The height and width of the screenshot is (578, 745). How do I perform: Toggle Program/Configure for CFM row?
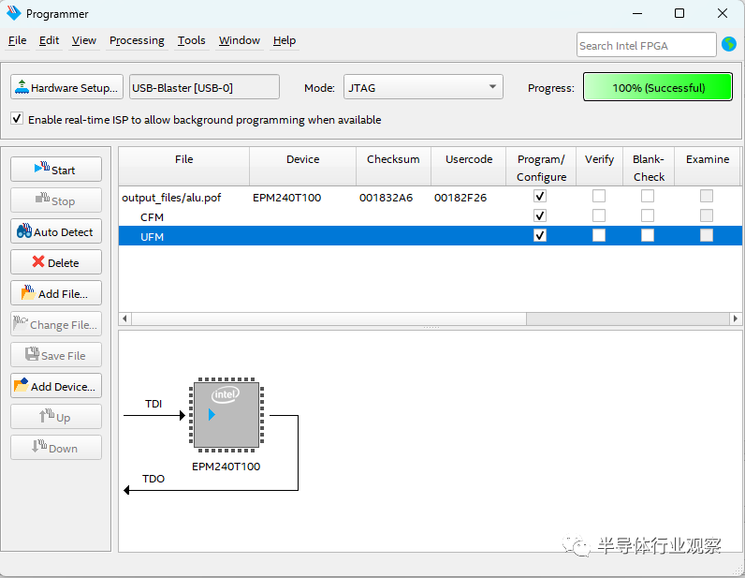539,216
